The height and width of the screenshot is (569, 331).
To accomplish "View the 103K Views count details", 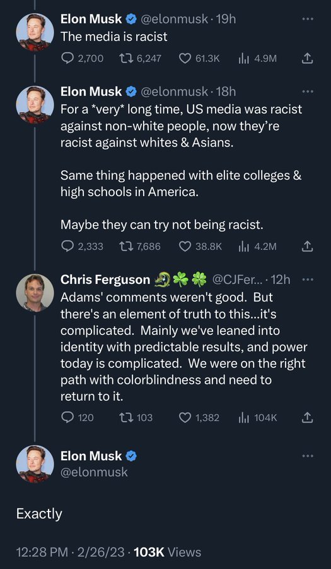I will 167,553.
